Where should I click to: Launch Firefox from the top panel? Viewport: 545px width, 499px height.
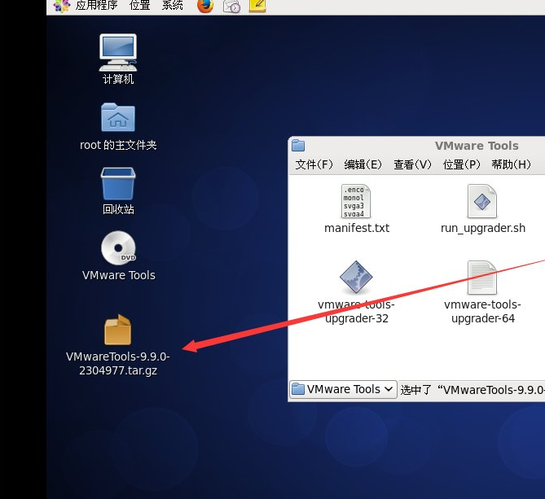point(205,6)
